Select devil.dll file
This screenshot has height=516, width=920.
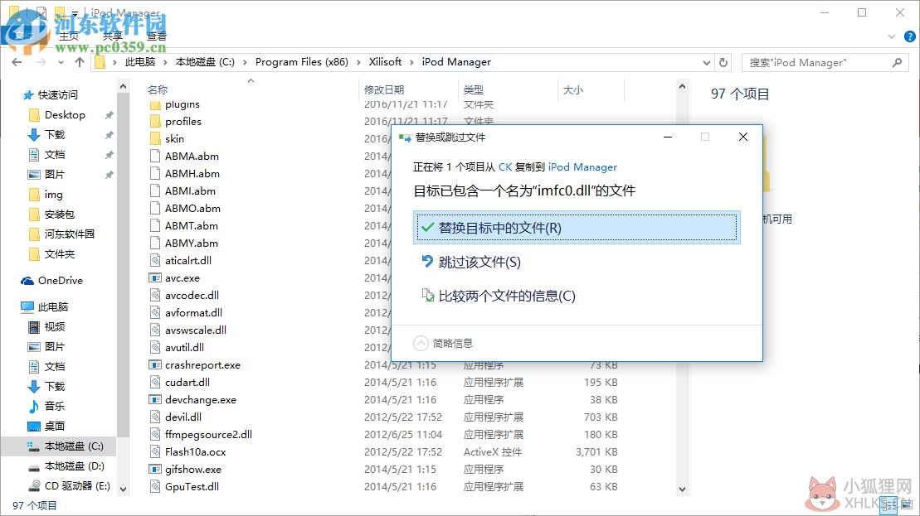click(183, 417)
